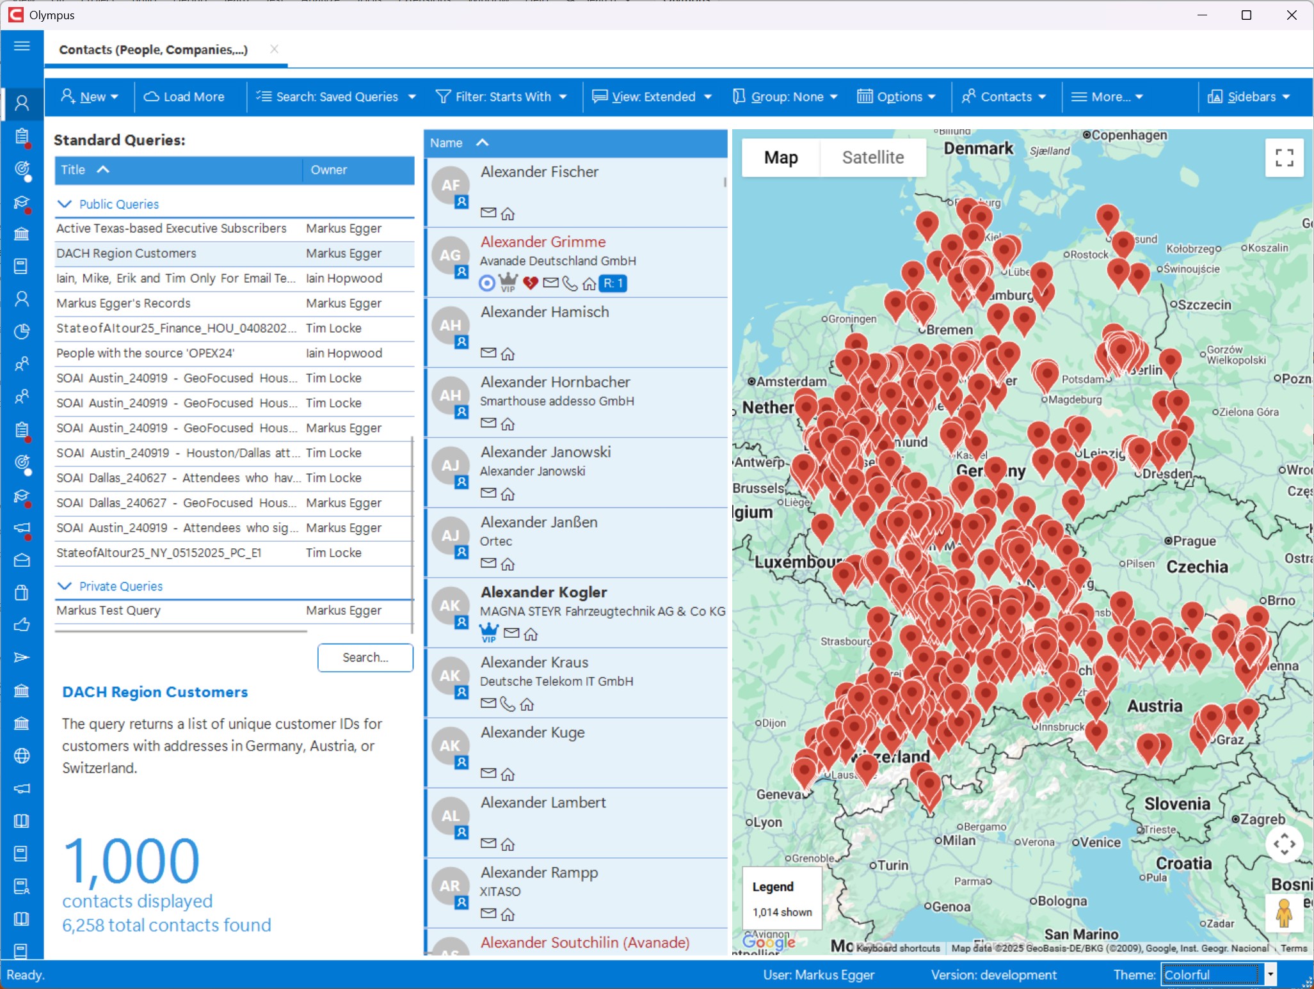Screen dimensions: 1314x989
Task: Click the broken heart icon on Alexander Grimme
Action: click(x=530, y=283)
